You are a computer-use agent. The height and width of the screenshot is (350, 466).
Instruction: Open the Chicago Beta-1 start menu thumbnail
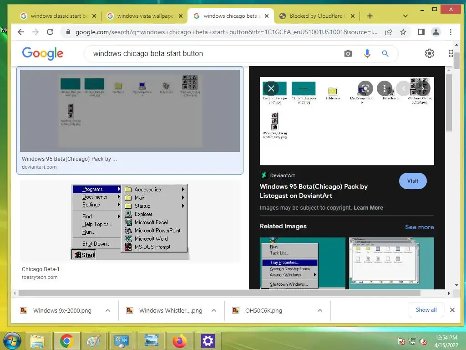[x=130, y=221]
